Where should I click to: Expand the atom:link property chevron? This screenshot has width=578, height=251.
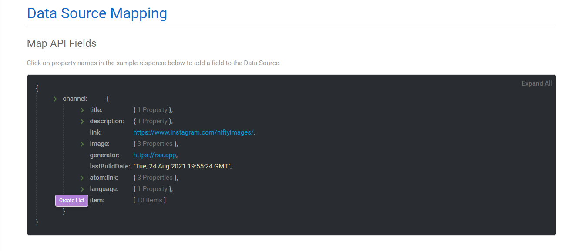[82, 178]
